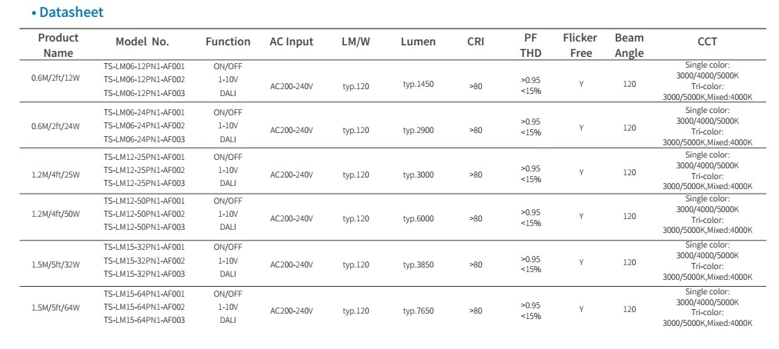This screenshot has width=779, height=349.
Task: Click the typ.7650 lumen value
Action: tap(418, 311)
